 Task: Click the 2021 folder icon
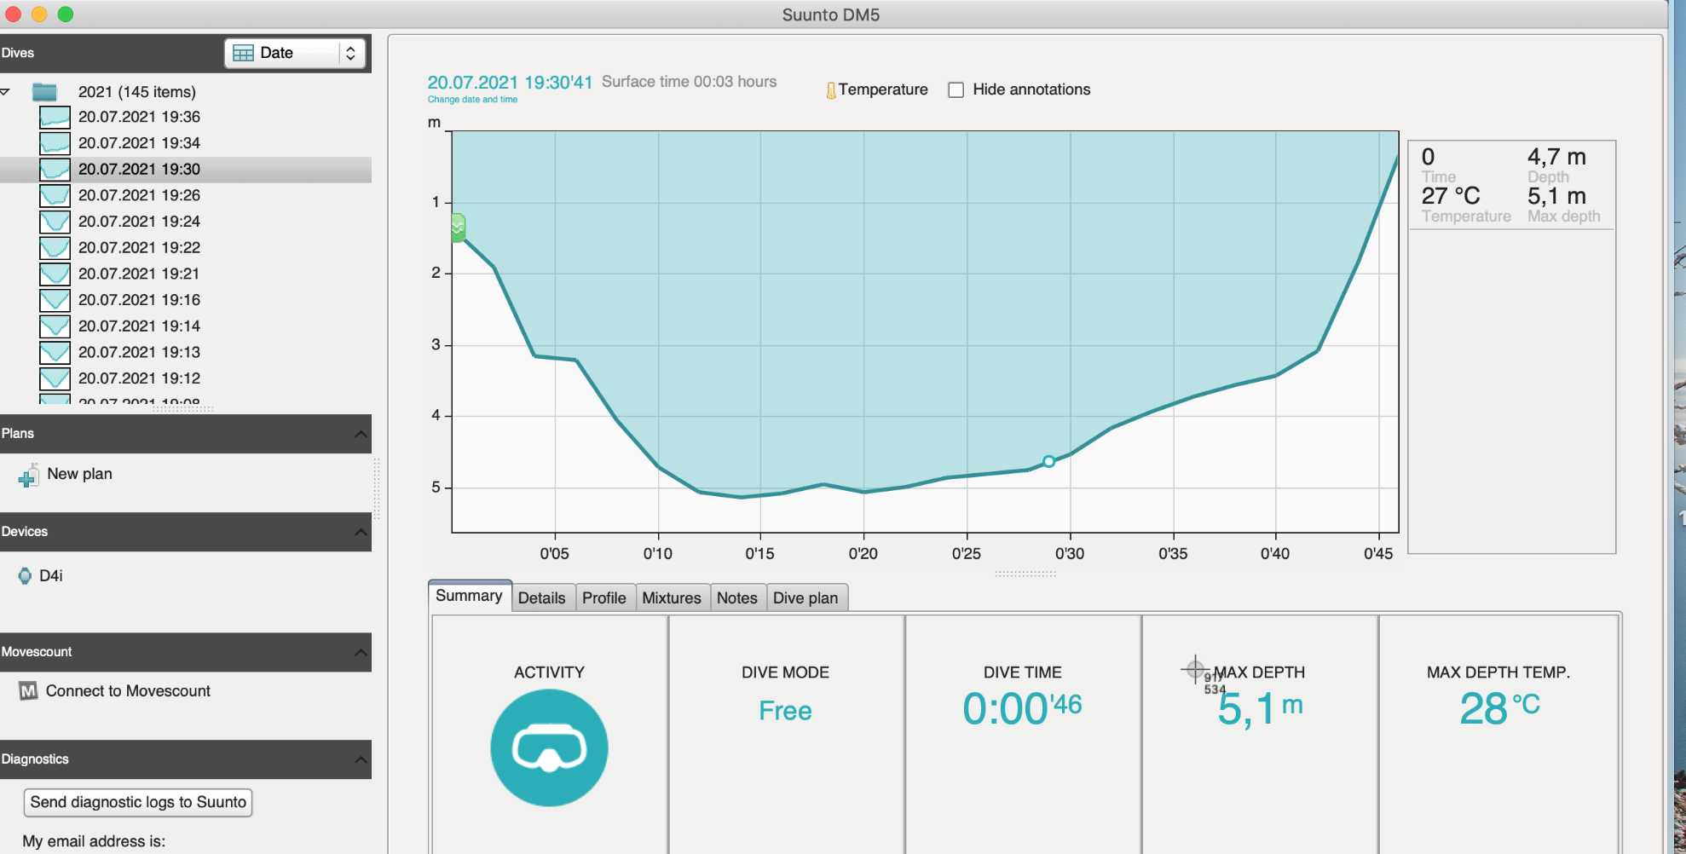[x=44, y=92]
